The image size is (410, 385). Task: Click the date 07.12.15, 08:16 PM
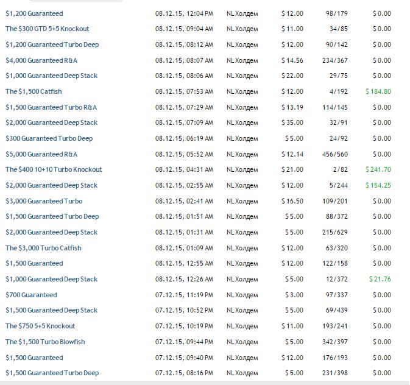pos(184,373)
